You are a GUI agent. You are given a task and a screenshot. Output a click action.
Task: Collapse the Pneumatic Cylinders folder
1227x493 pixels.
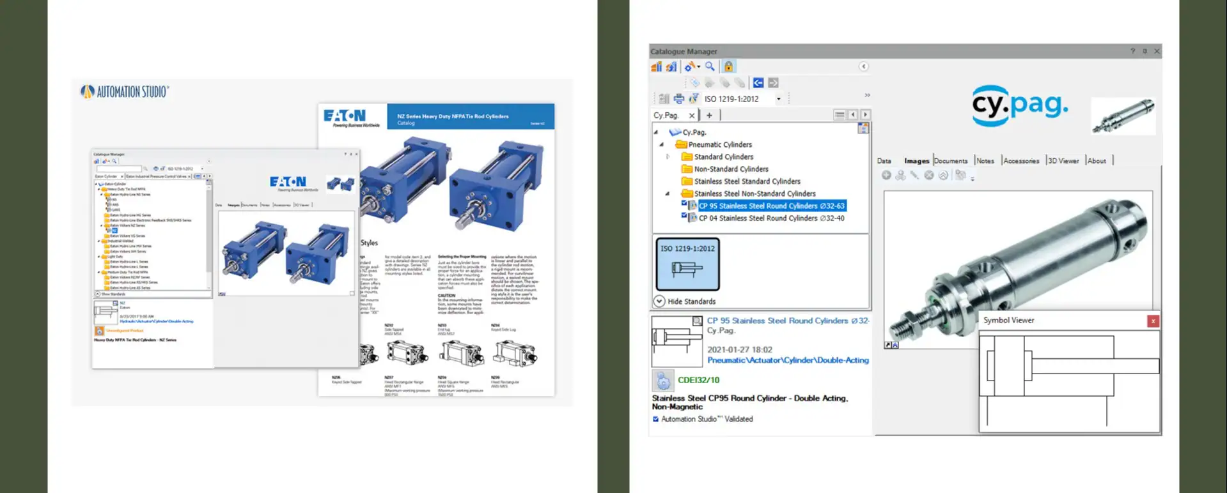(x=662, y=144)
